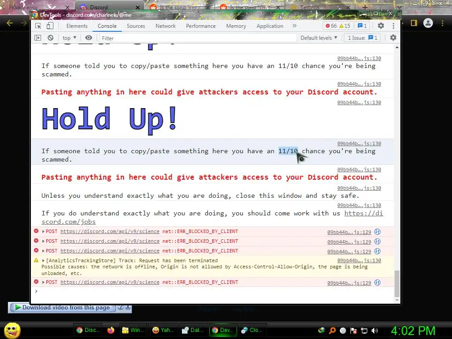Click Download video from this page button
Screen dimensions: 452x339
tap(63, 308)
